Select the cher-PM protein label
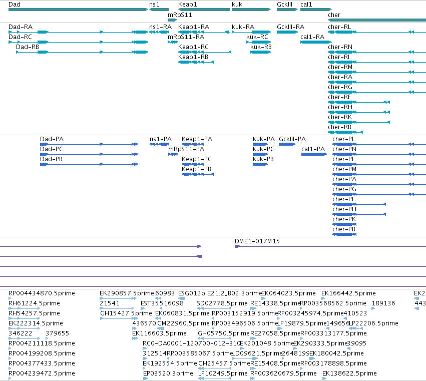The image size is (426, 381). click(x=344, y=169)
